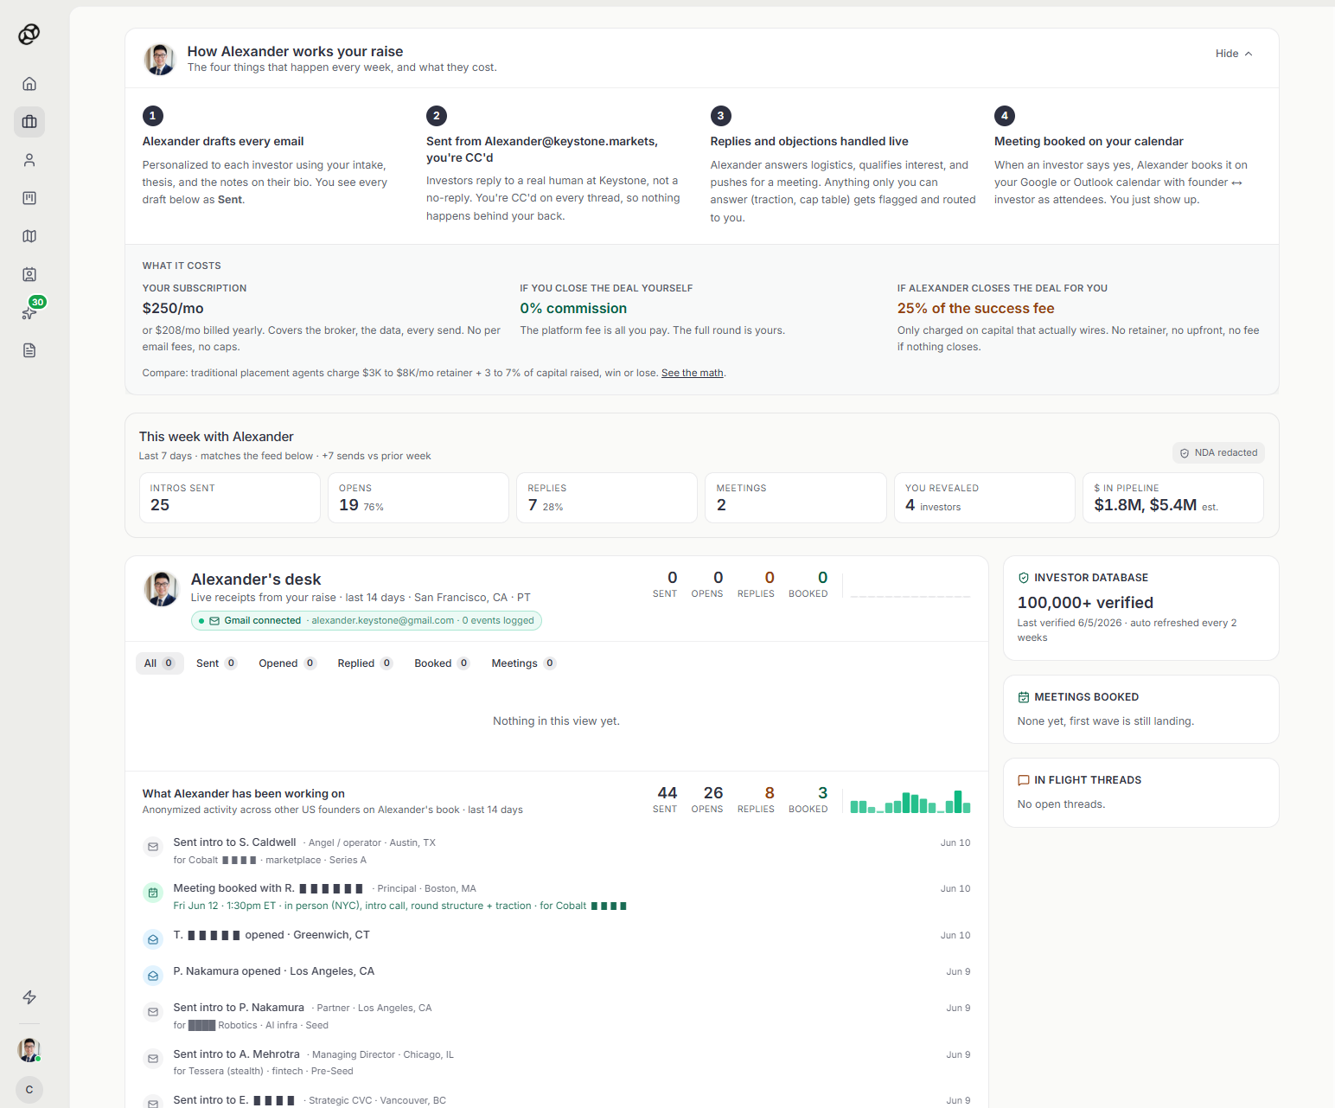Click the $250/mo subscription price

pos(173,309)
